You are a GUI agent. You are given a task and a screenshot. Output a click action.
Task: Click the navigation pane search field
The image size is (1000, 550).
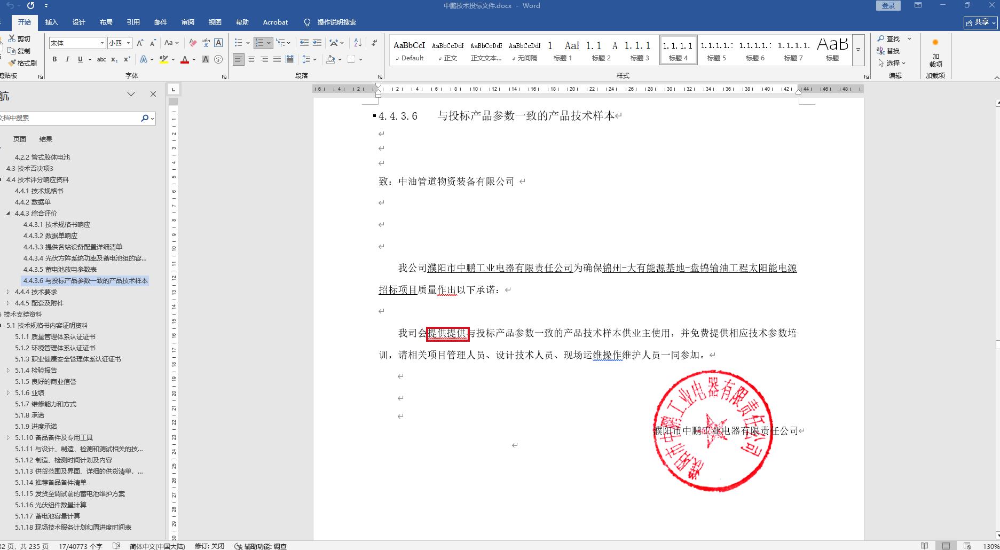pyautogui.click(x=69, y=118)
